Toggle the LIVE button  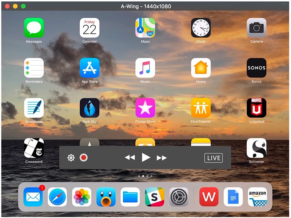pos(213,158)
